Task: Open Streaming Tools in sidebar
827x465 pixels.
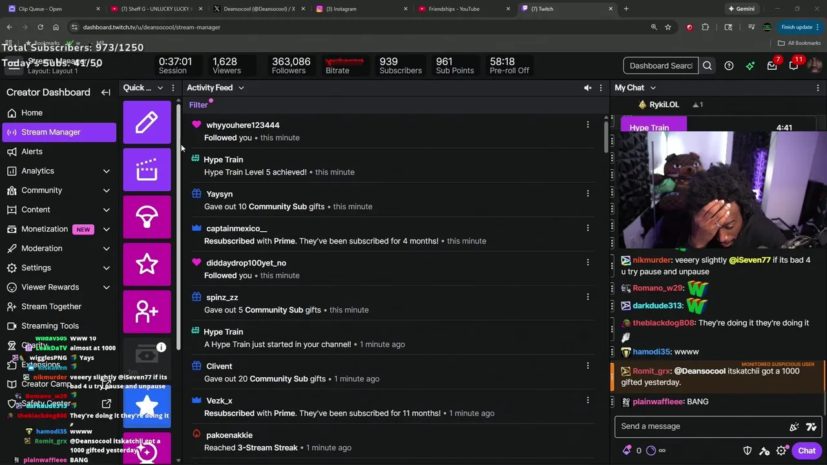Action: (59, 326)
